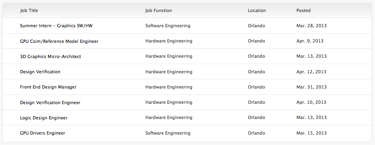Click Orlando in the GPU Drivers Engineer row
The width and height of the screenshot is (375, 145).
click(256, 133)
